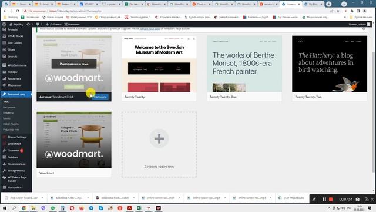Click Настроить button on Woodmart Child theme

pyautogui.click(x=100, y=97)
